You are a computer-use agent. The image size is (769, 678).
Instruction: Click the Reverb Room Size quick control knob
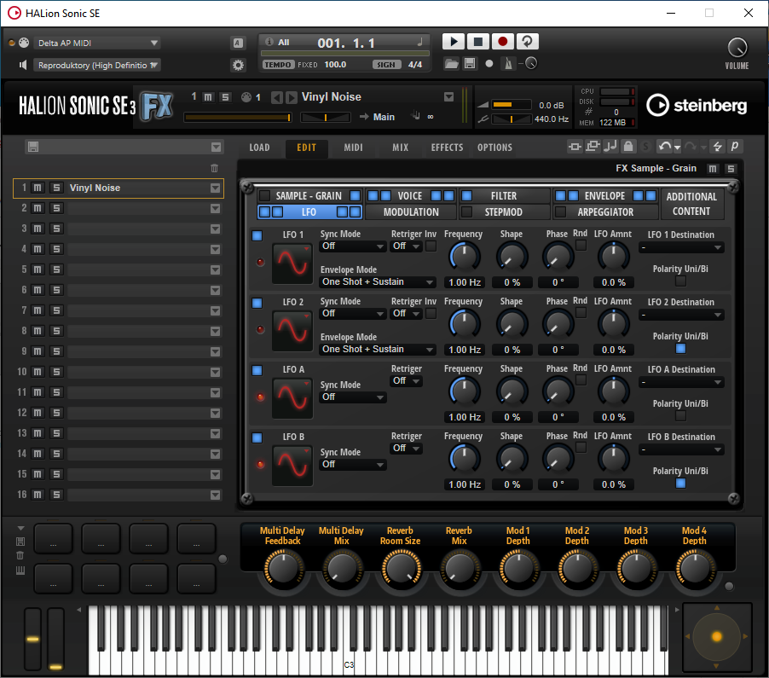402,569
